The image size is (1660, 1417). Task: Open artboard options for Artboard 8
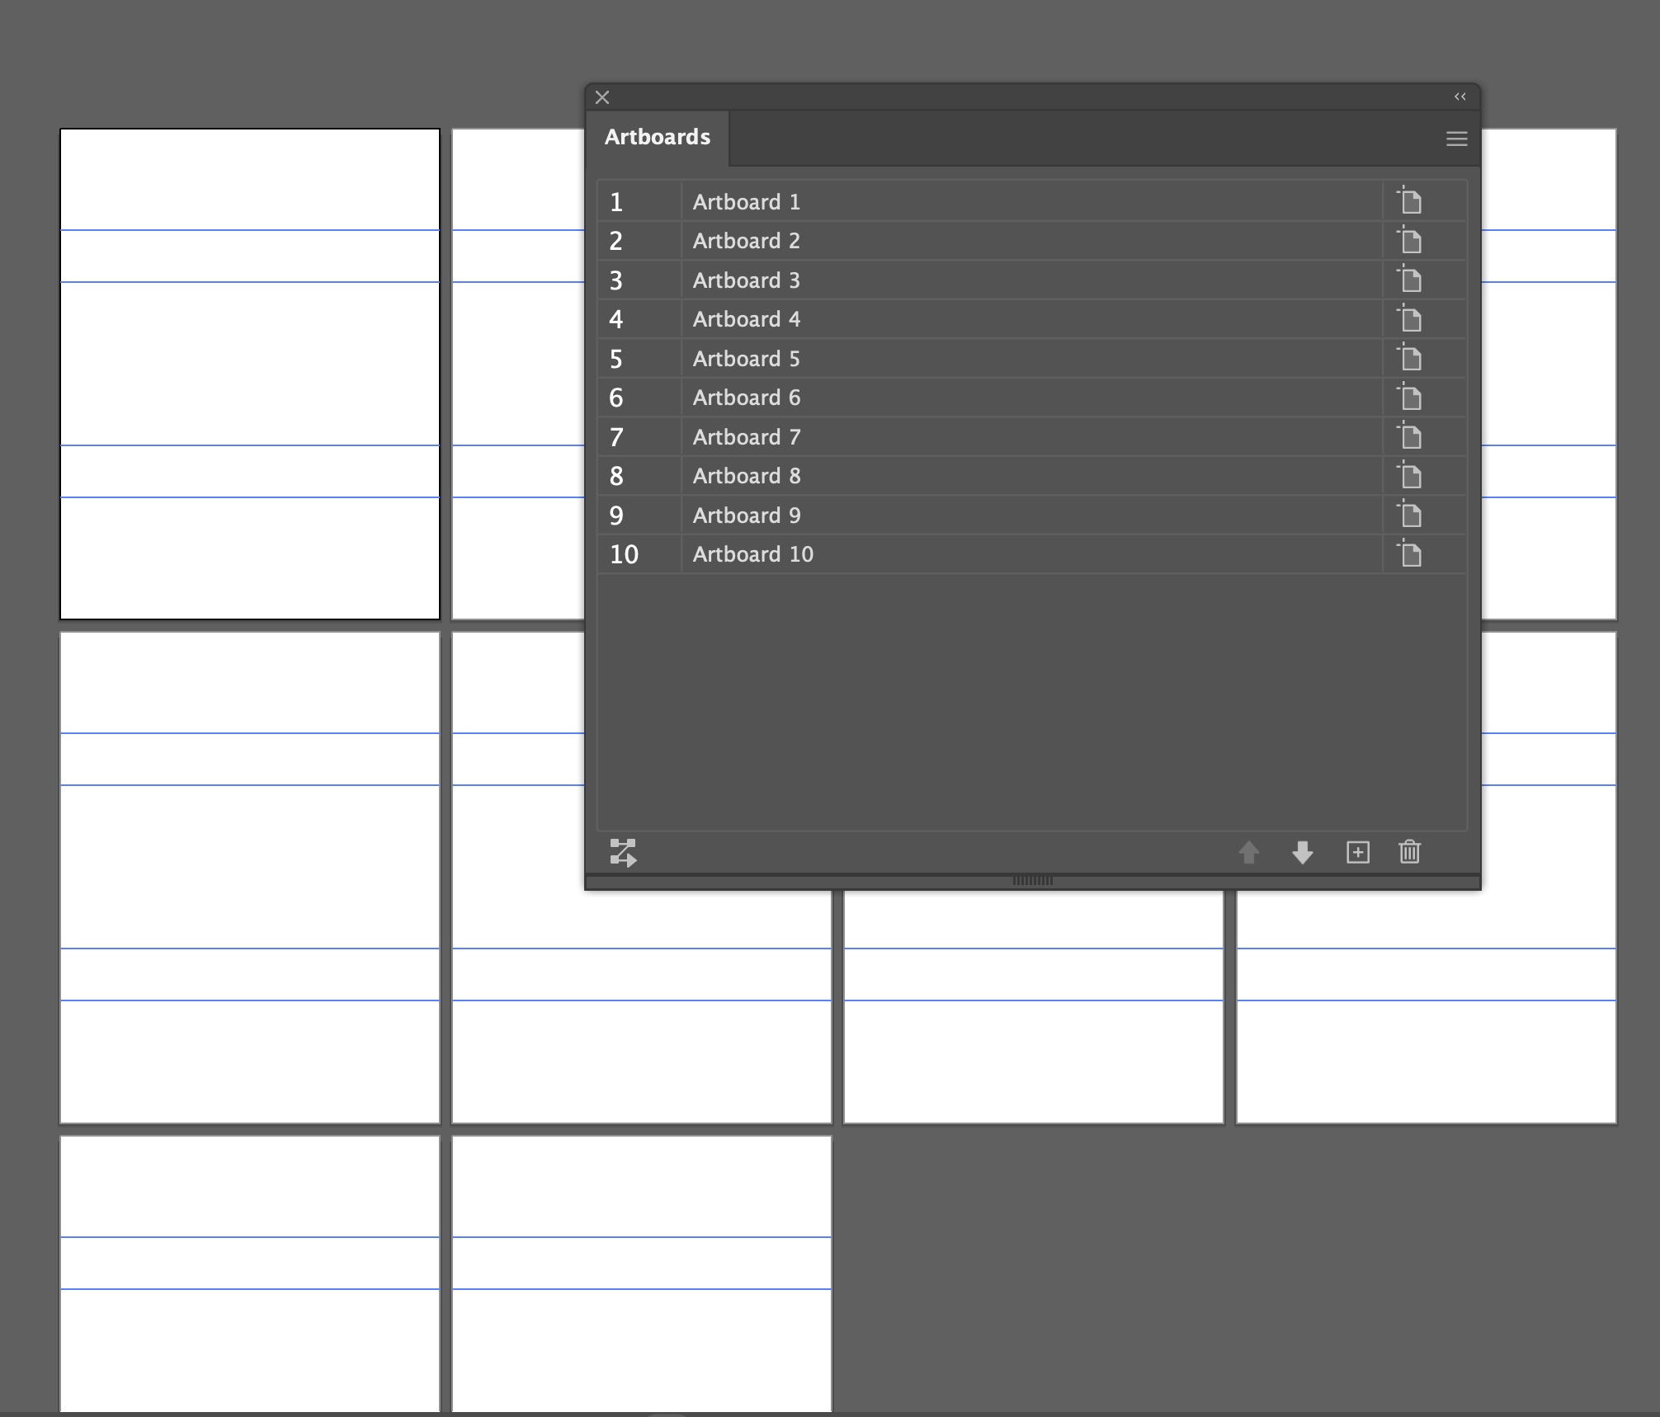point(1410,475)
